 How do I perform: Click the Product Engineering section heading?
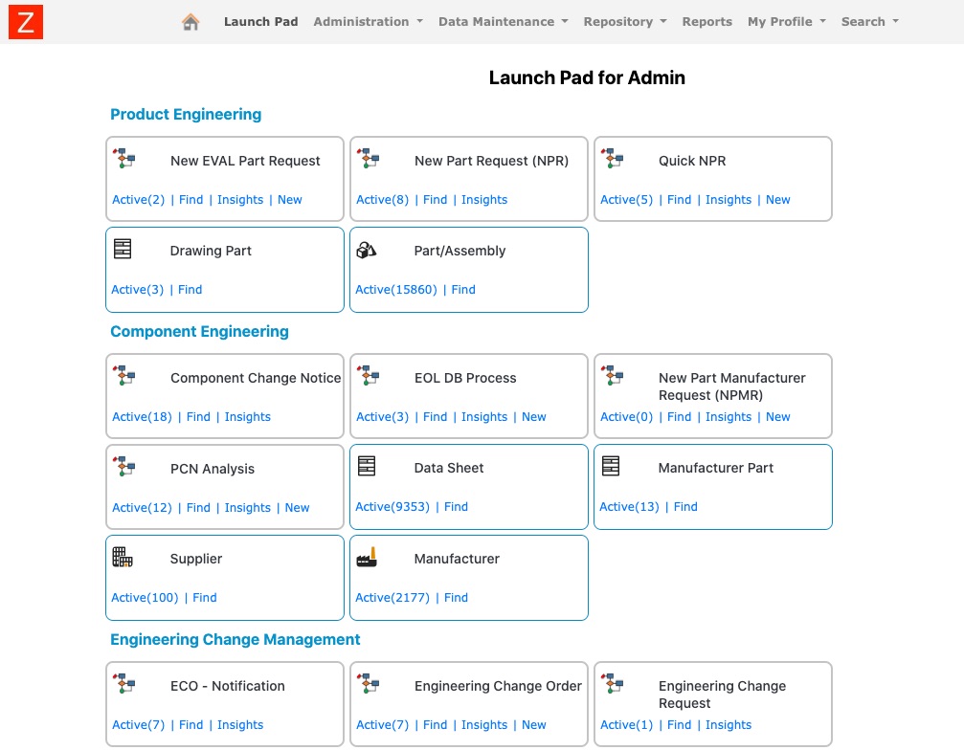[186, 114]
